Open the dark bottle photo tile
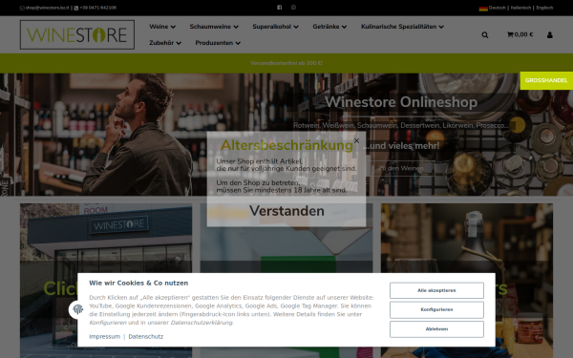 click(x=467, y=281)
